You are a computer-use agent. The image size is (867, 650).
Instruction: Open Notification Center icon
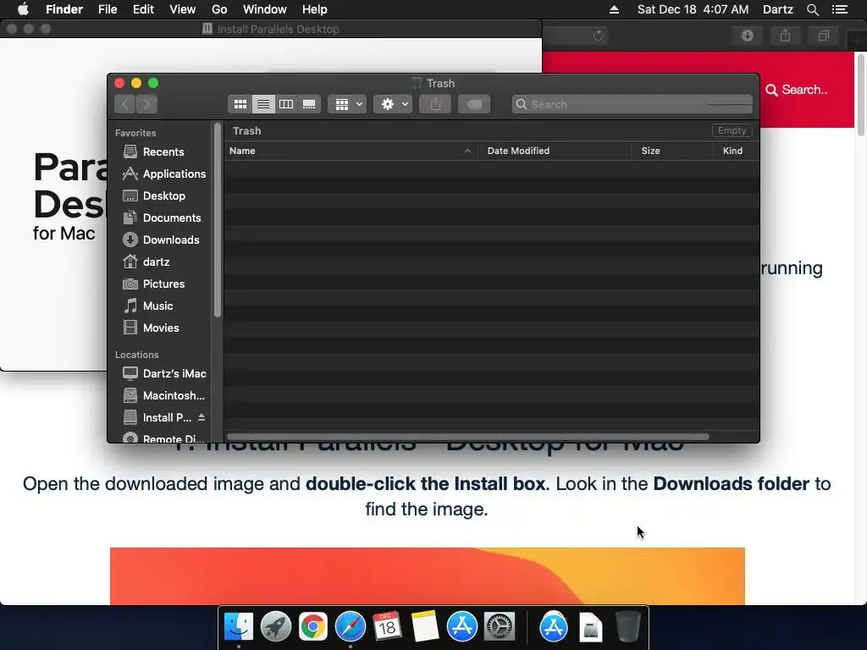click(x=840, y=9)
